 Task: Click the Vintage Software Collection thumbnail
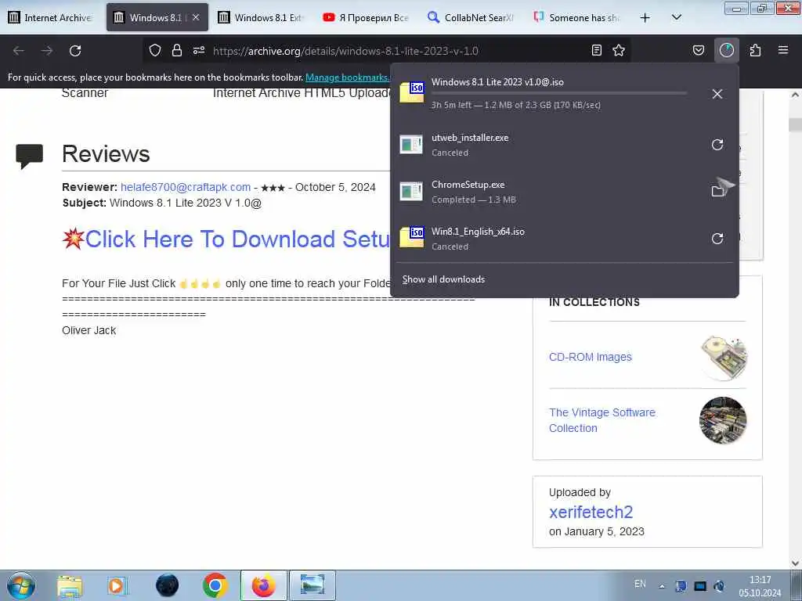pyautogui.click(x=723, y=420)
